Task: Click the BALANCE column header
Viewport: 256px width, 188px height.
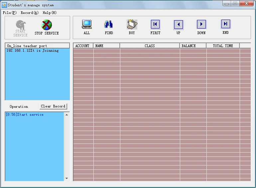Action: click(193, 46)
